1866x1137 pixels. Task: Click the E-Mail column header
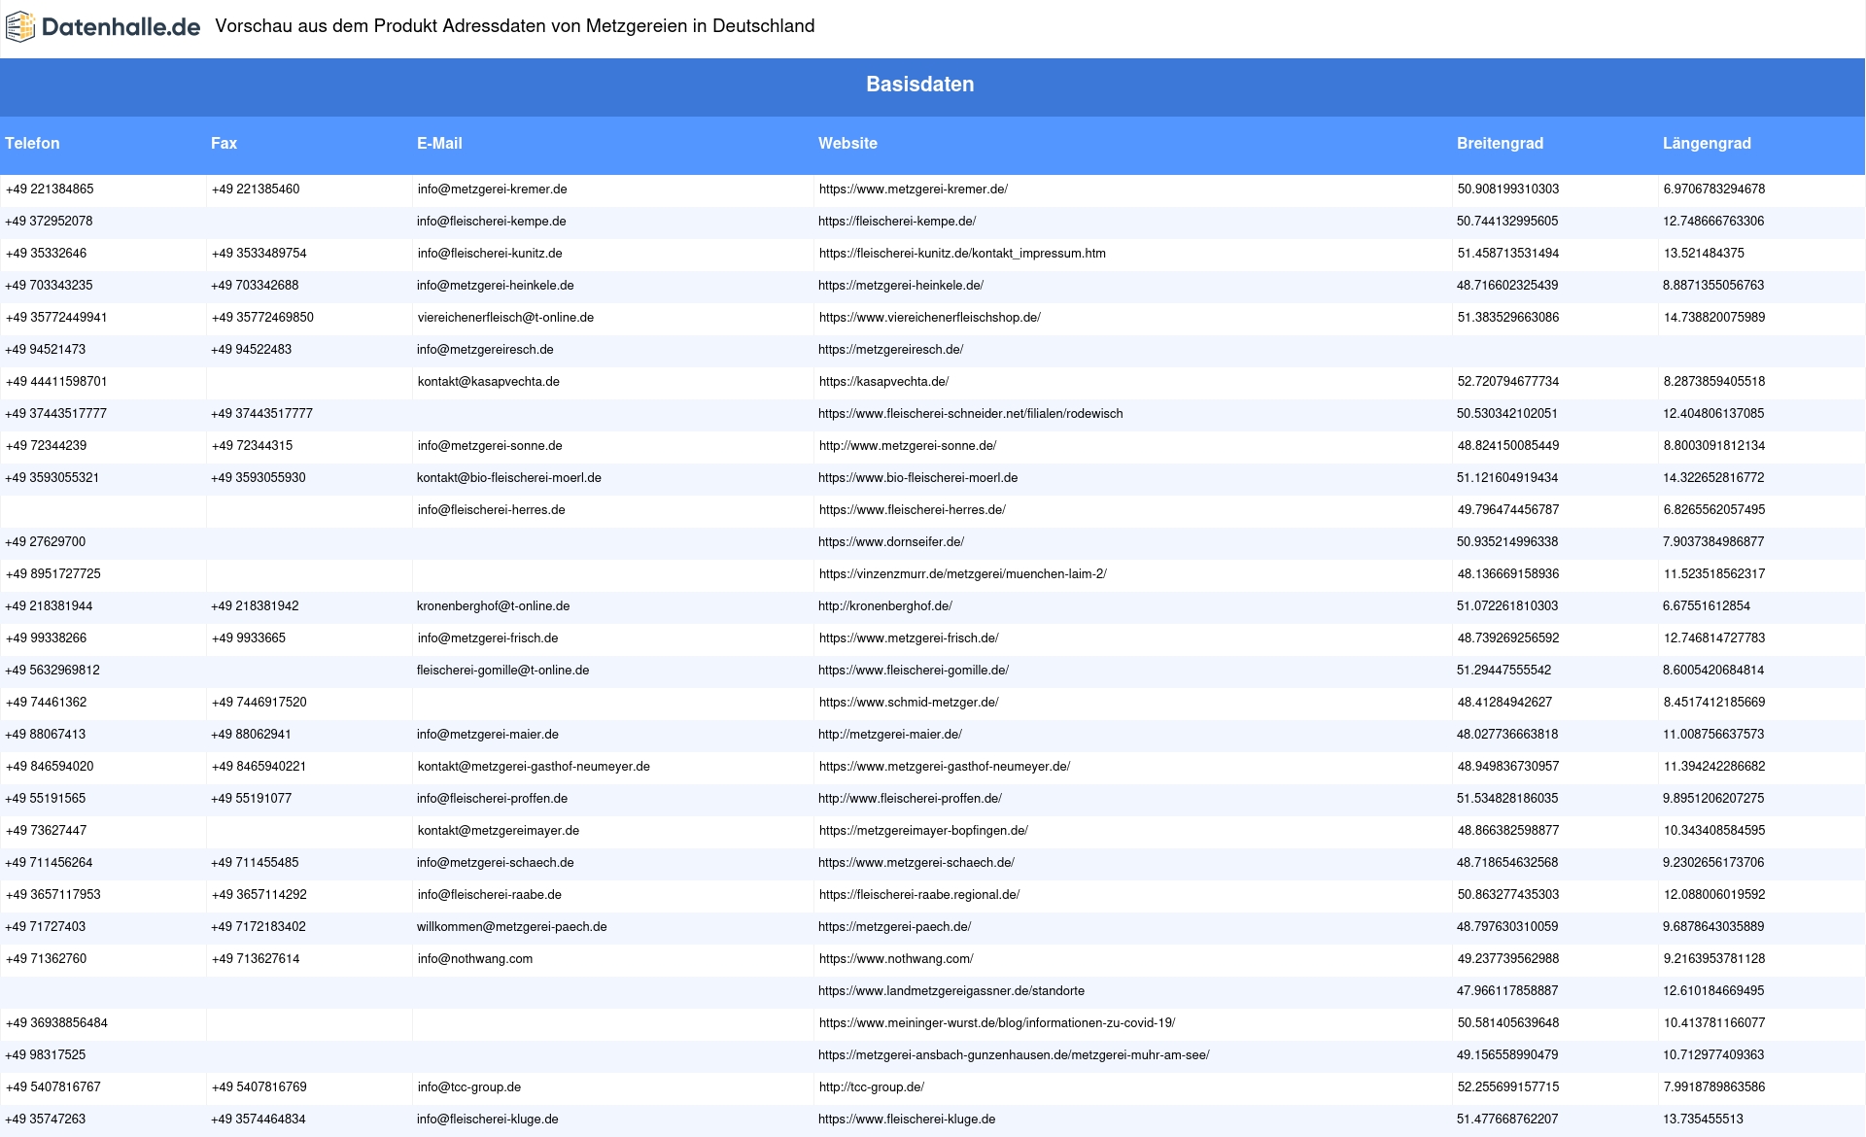pos(439,143)
